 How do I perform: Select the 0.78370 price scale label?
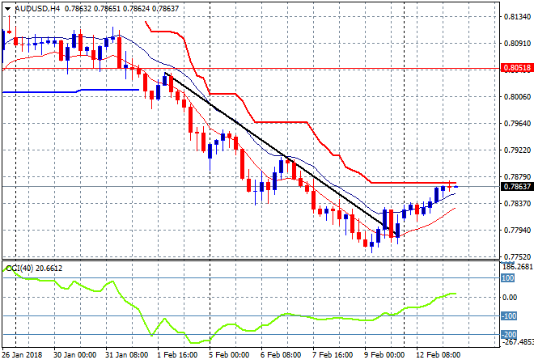pos(517,203)
